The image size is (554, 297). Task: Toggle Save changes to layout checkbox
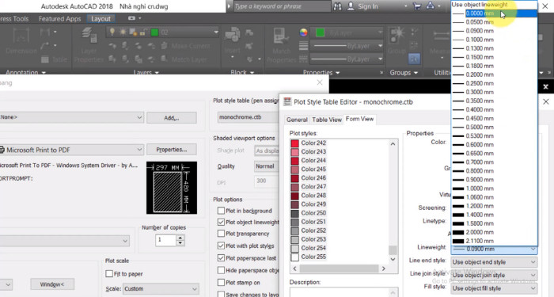(221, 294)
